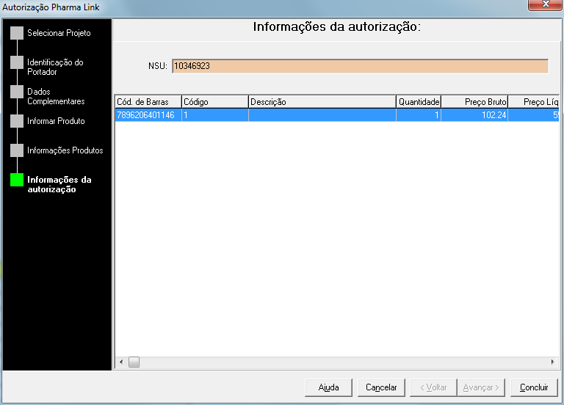Select the partially visible Preço Líq column header

click(x=533, y=102)
